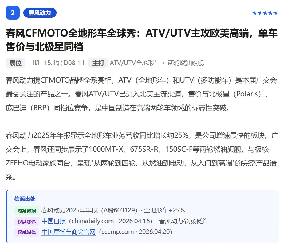The height and width of the screenshot is (245, 283).
Task: Click the green 财务数据 badge
Action: (x=27, y=211)
